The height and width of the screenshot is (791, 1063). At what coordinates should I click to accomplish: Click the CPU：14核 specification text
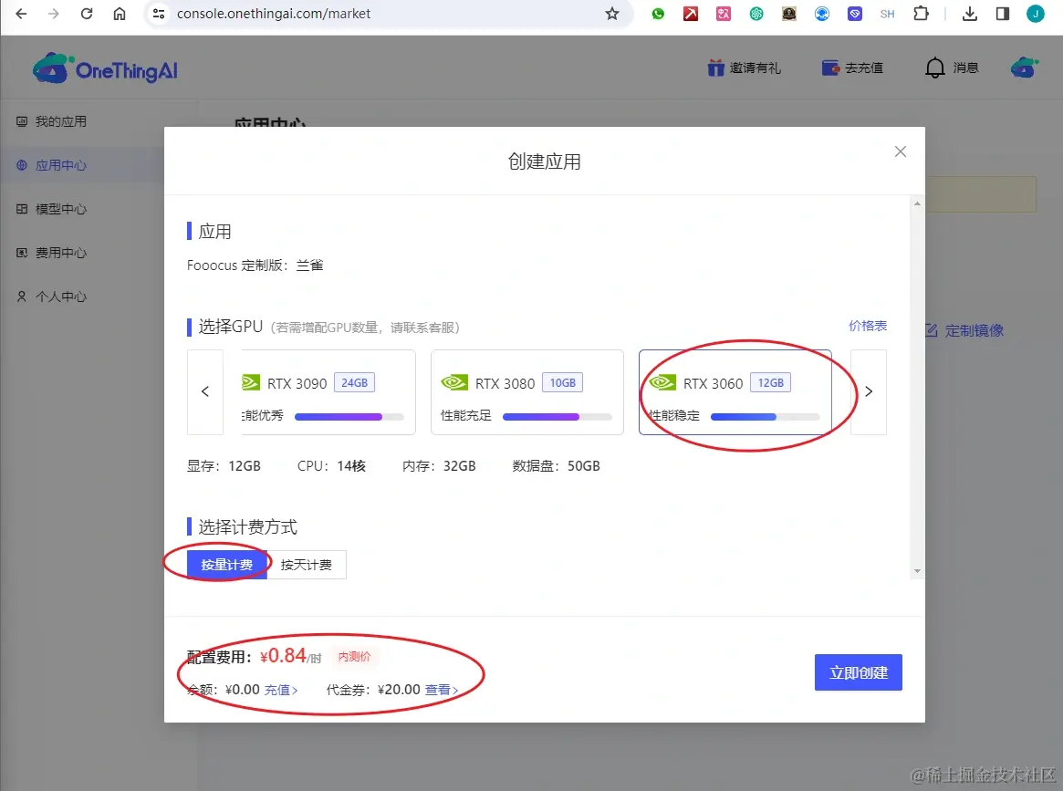coord(331,465)
